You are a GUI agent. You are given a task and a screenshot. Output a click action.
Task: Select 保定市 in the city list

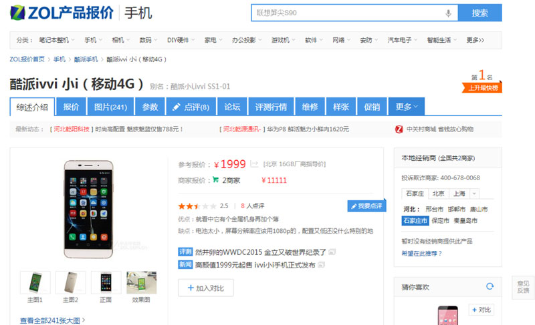coord(441,220)
